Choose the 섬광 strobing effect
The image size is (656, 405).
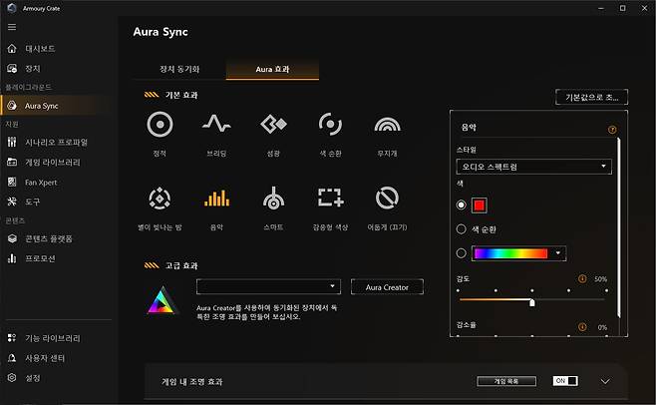tap(273, 125)
